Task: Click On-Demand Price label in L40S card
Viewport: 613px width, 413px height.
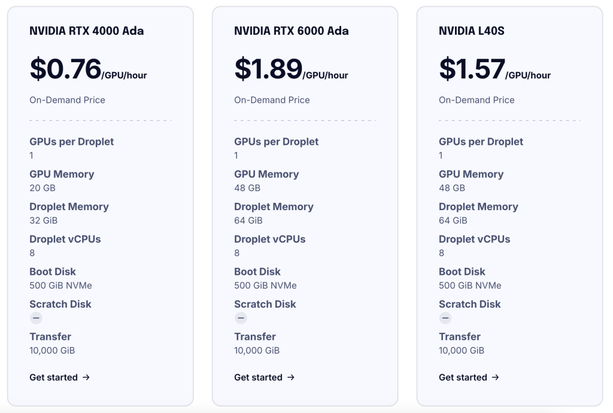Action: click(x=477, y=100)
